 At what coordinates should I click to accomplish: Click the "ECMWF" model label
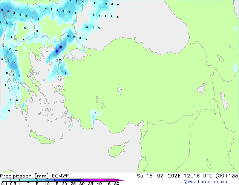click(x=61, y=176)
